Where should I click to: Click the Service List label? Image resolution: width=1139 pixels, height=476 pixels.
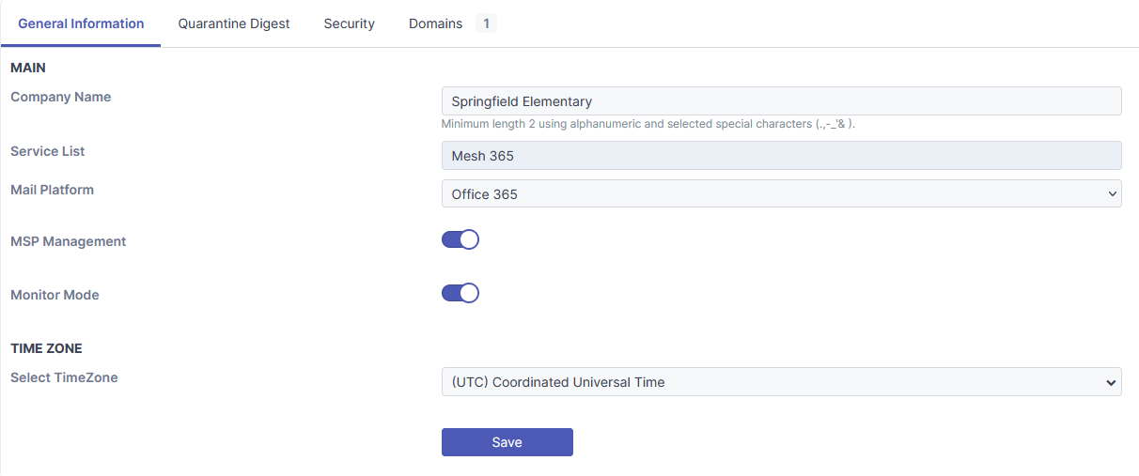tap(48, 151)
